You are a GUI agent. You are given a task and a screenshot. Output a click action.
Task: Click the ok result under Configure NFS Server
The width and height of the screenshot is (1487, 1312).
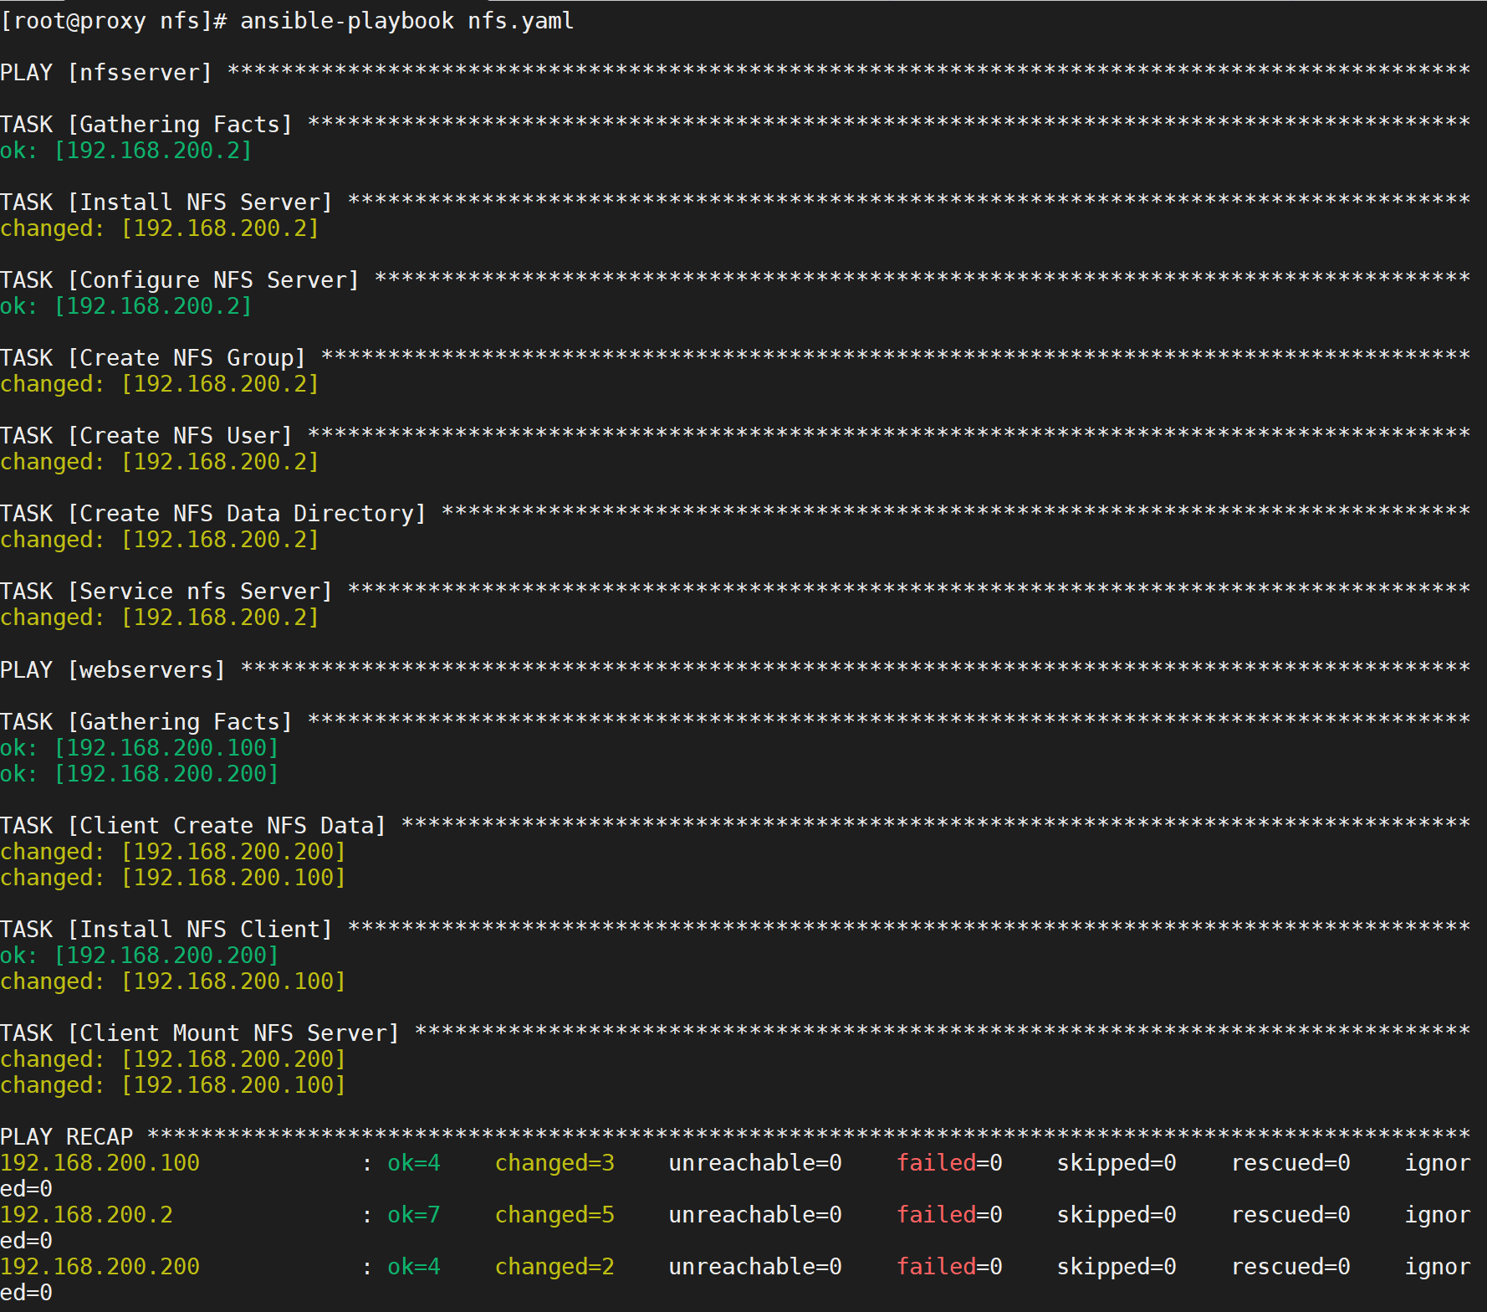(126, 306)
